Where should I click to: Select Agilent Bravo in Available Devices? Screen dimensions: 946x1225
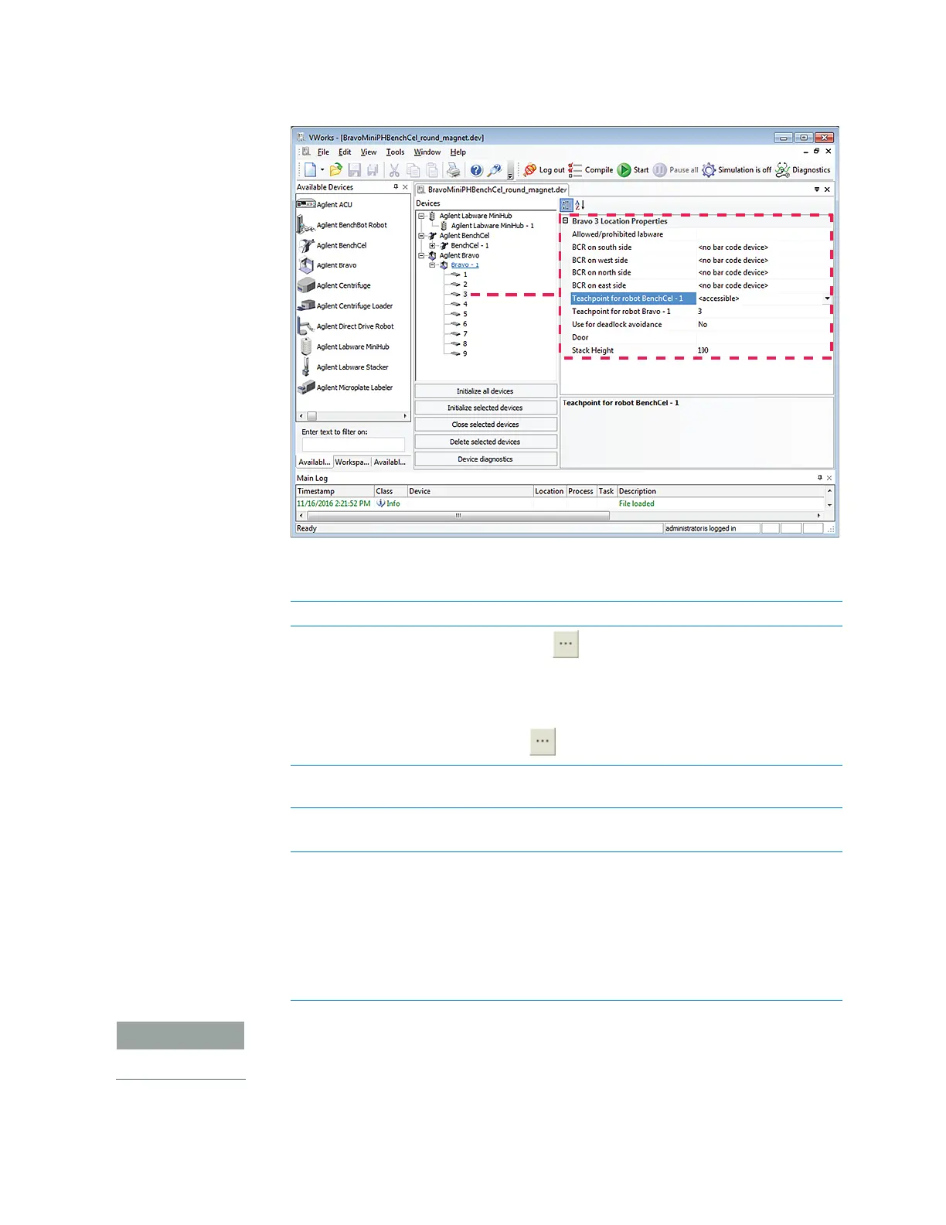[x=328, y=265]
